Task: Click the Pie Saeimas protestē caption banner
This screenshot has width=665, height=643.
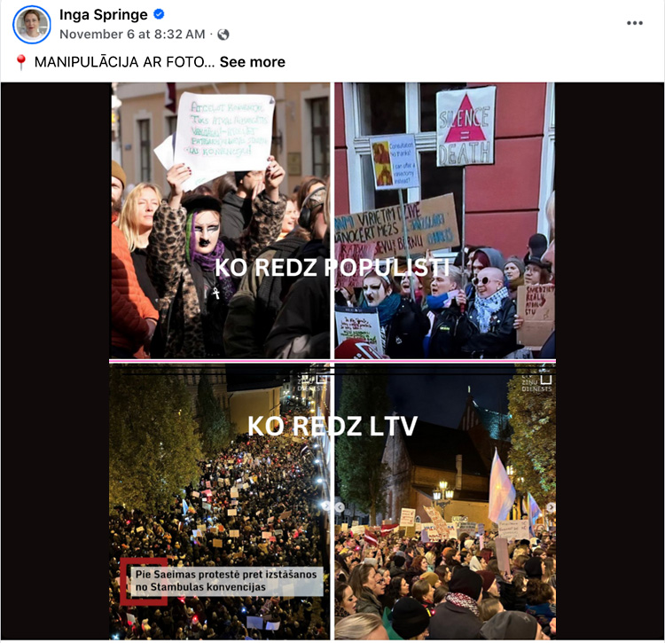Action: tap(225, 581)
